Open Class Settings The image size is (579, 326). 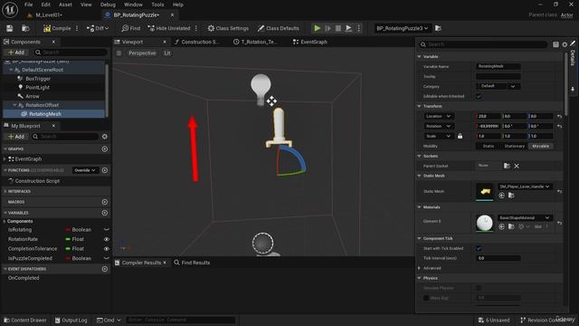(228, 28)
